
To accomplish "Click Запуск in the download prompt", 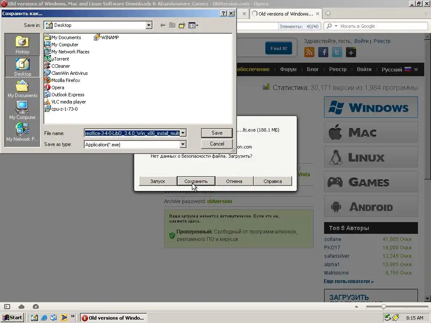I will 158,181.
